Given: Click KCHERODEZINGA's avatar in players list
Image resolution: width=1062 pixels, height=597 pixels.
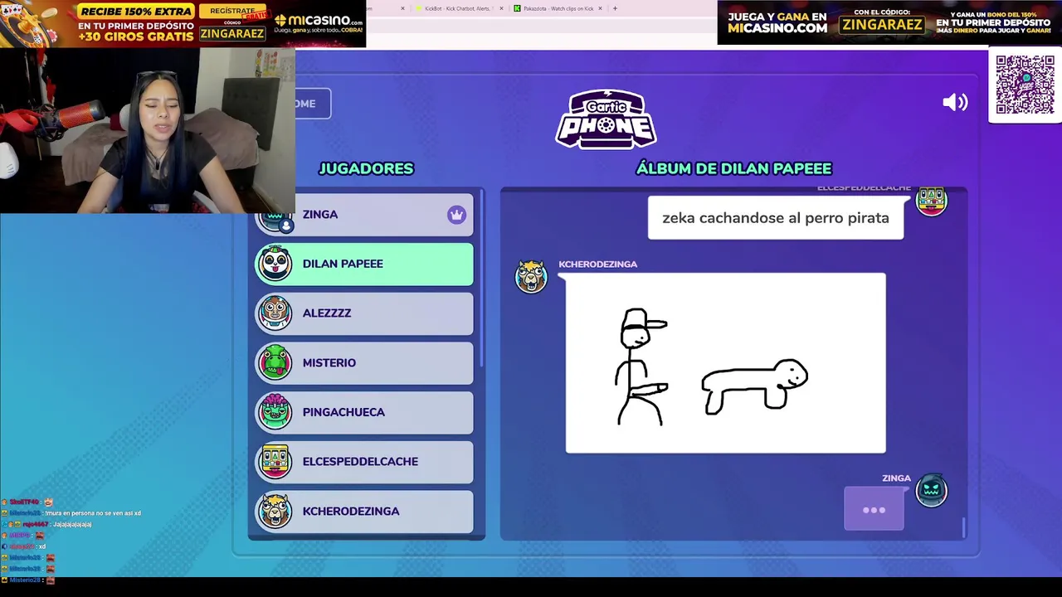Looking at the screenshot, I should (275, 511).
